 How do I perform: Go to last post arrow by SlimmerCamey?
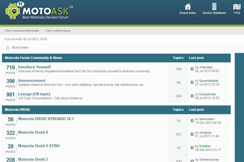[x=192, y=161]
